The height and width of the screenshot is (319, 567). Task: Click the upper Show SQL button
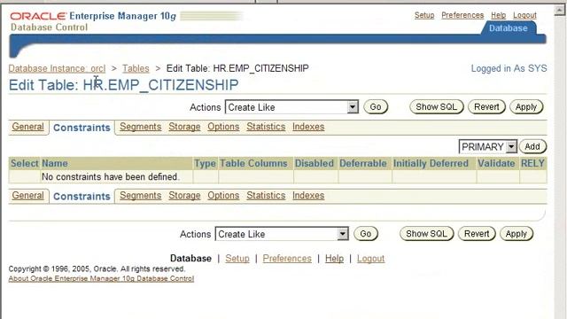[437, 106]
